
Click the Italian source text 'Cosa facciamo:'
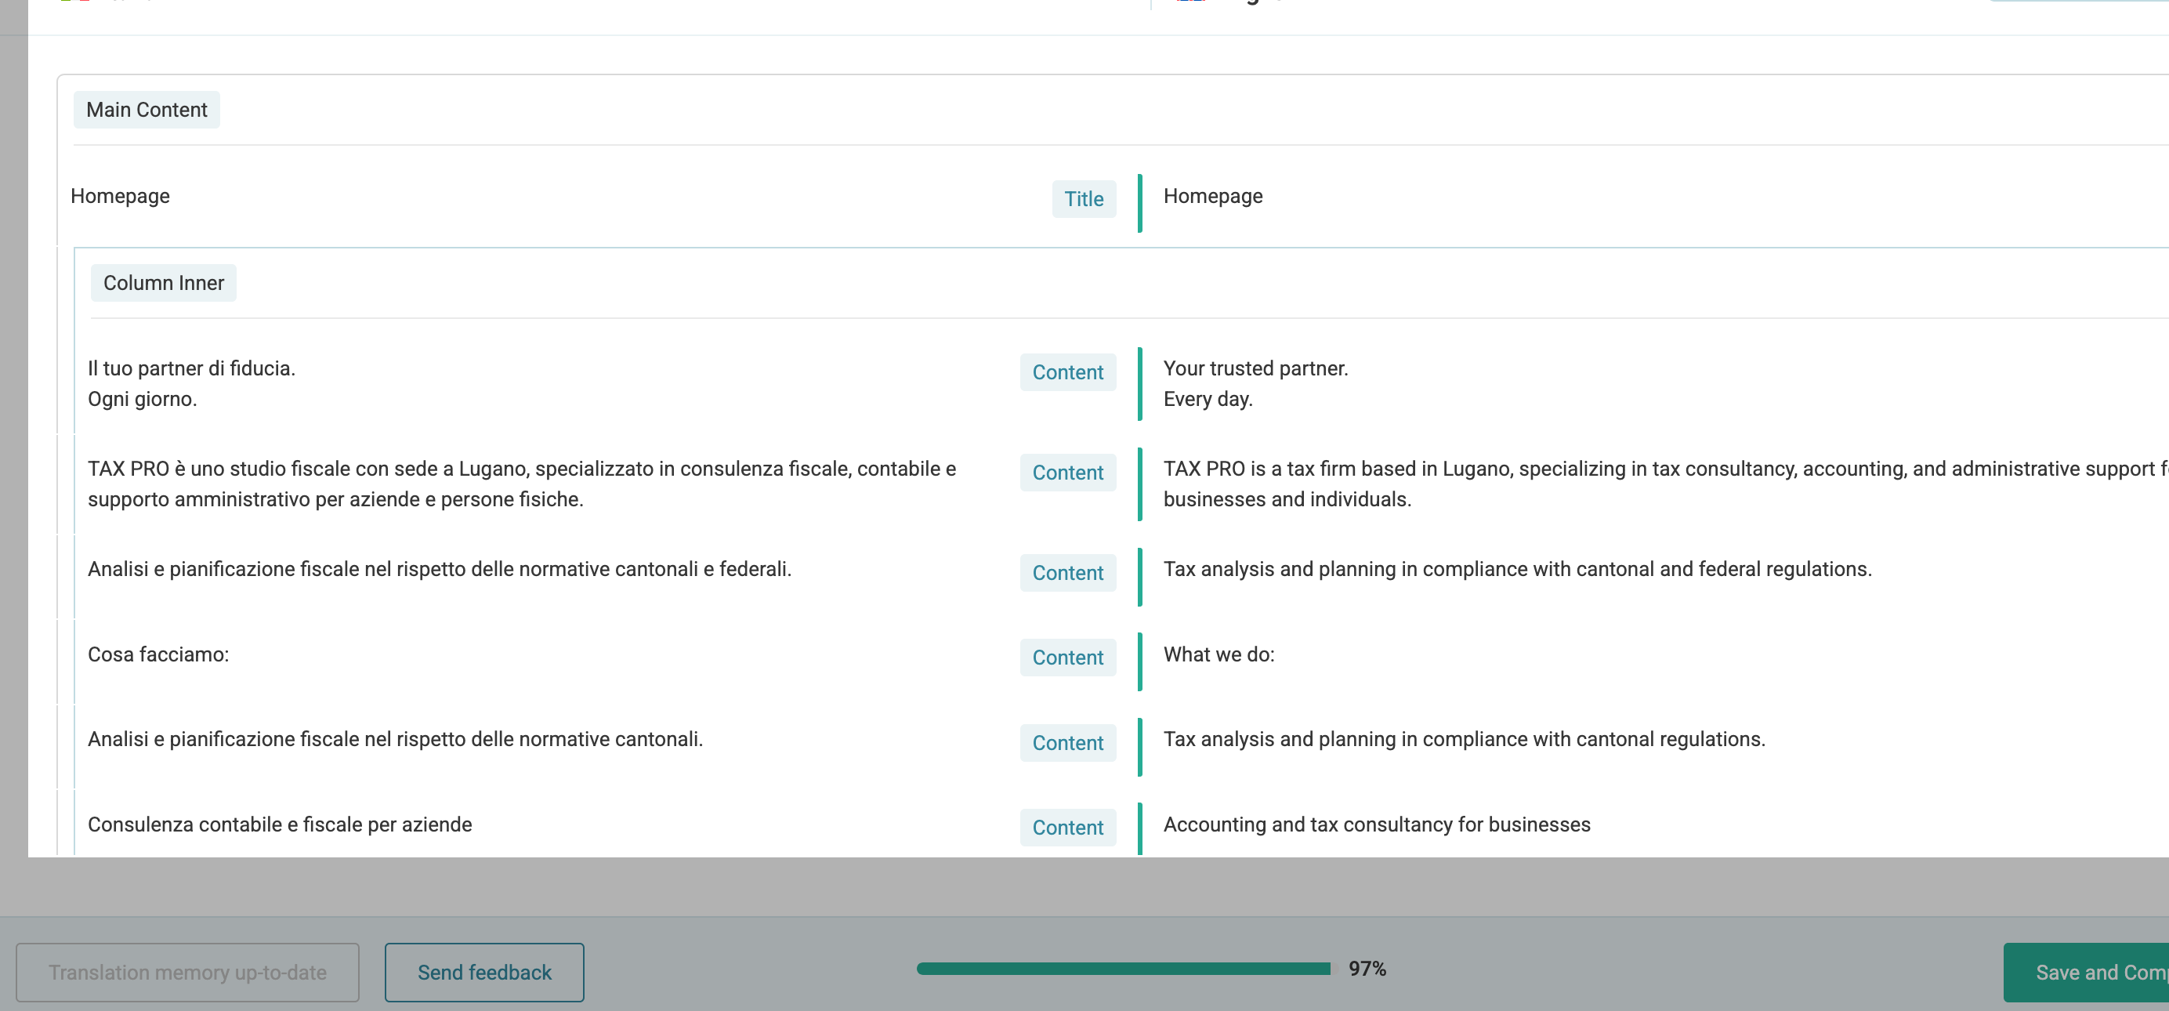coord(158,654)
